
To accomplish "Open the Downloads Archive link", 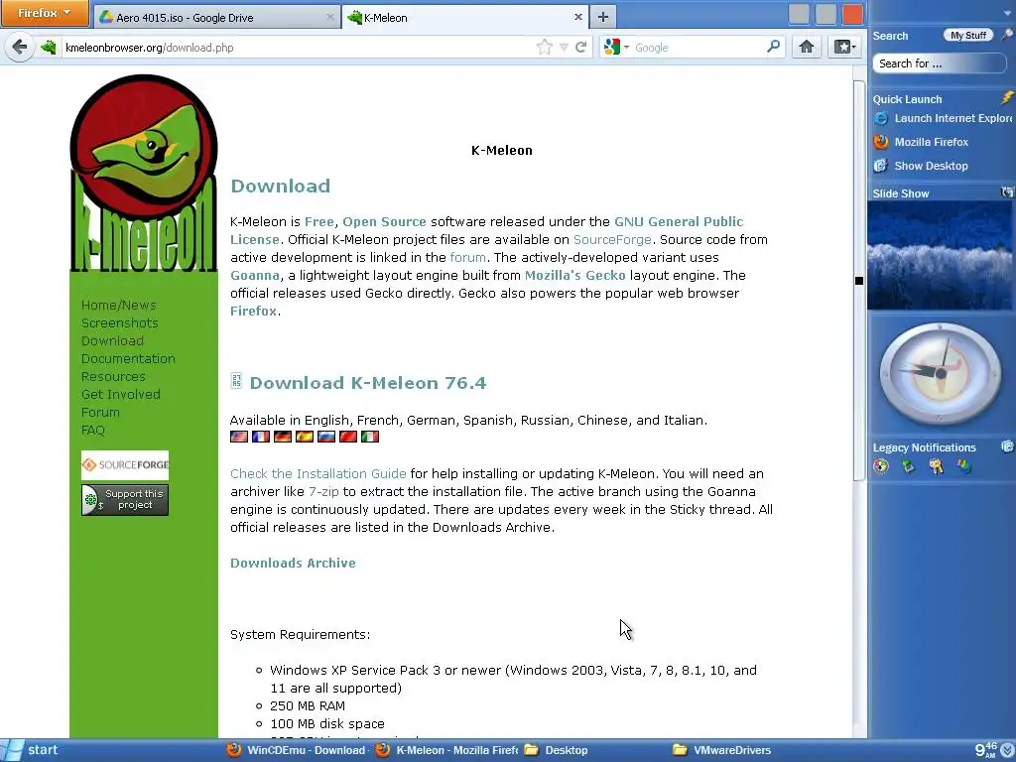I will pos(293,564).
